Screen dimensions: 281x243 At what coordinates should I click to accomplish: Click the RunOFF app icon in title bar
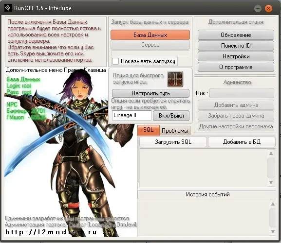(8, 8)
